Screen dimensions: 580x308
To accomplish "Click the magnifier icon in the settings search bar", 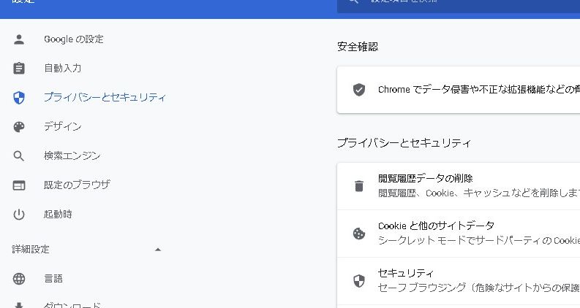I will [354, 3].
